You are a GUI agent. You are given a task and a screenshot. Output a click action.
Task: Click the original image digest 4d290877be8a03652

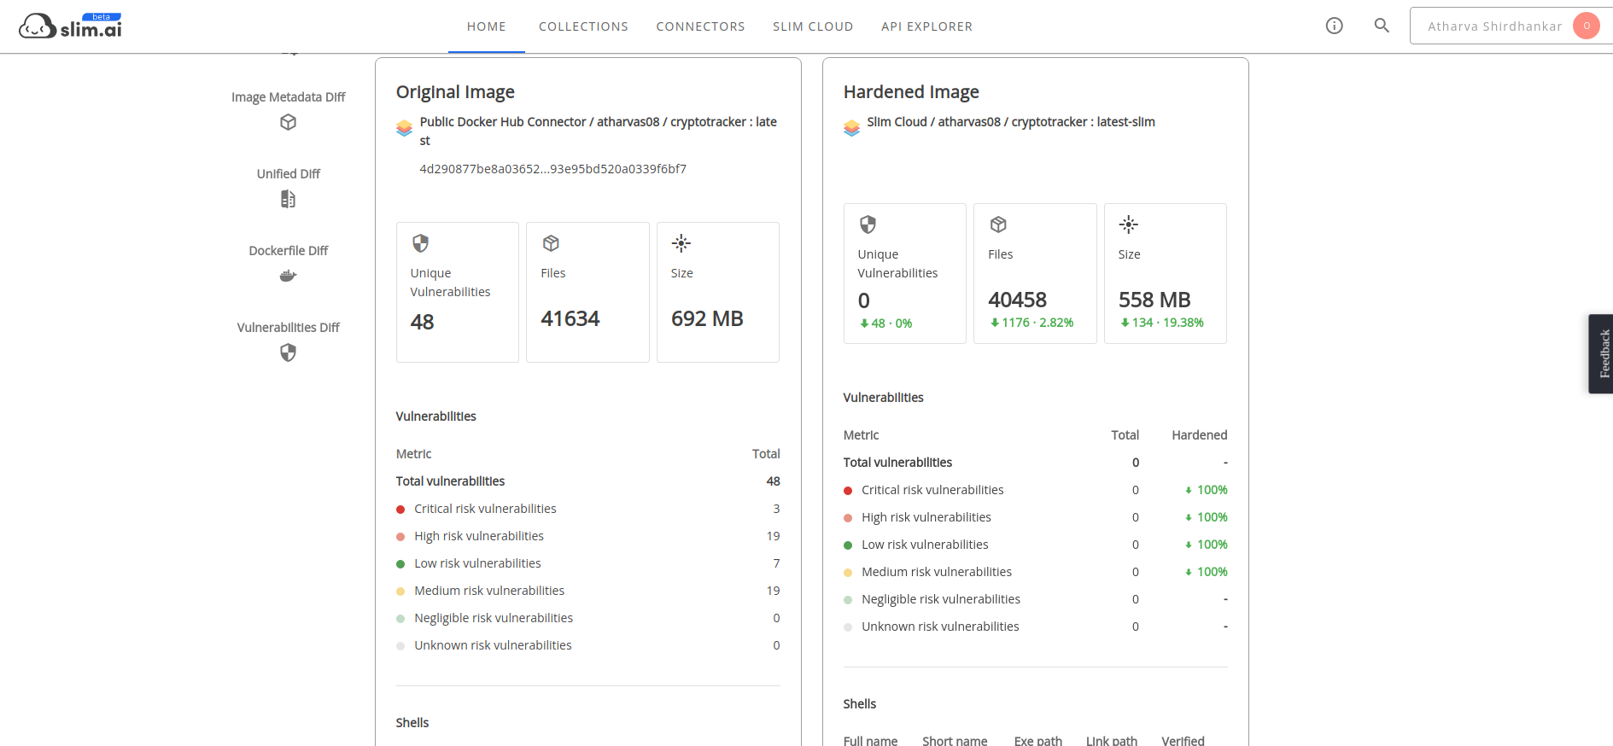[553, 169]
